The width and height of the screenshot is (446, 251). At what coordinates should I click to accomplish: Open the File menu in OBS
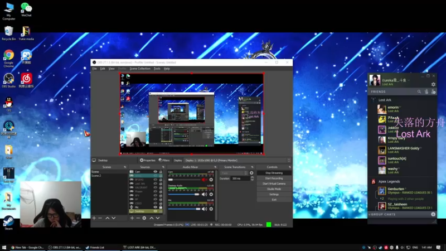[94, 69]
